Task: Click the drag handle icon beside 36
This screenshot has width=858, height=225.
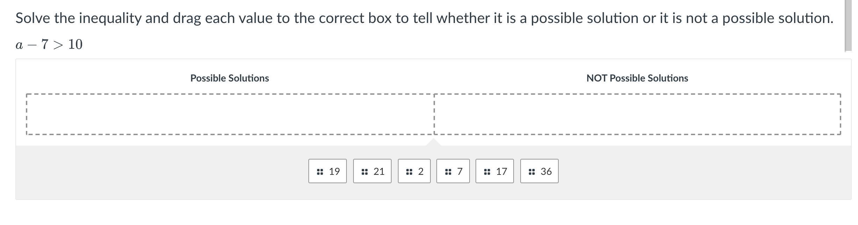Action: tap(531, 172)
